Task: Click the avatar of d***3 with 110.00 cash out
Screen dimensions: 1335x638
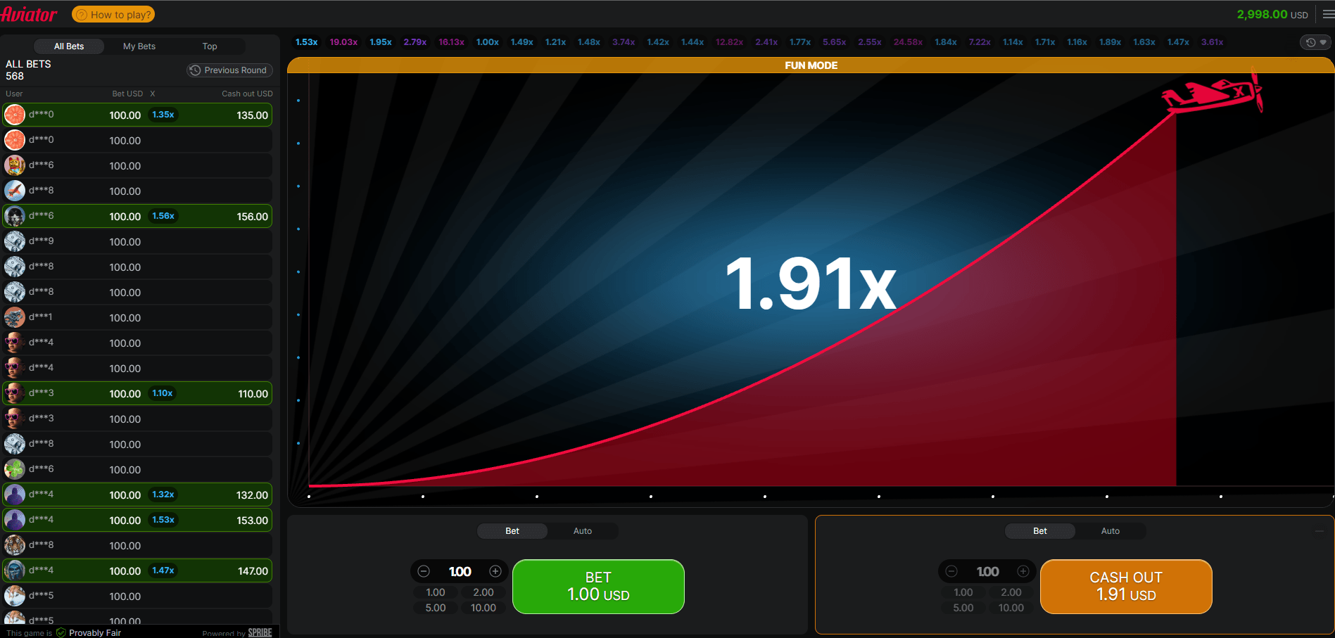Action: click(x=15, y=393)
